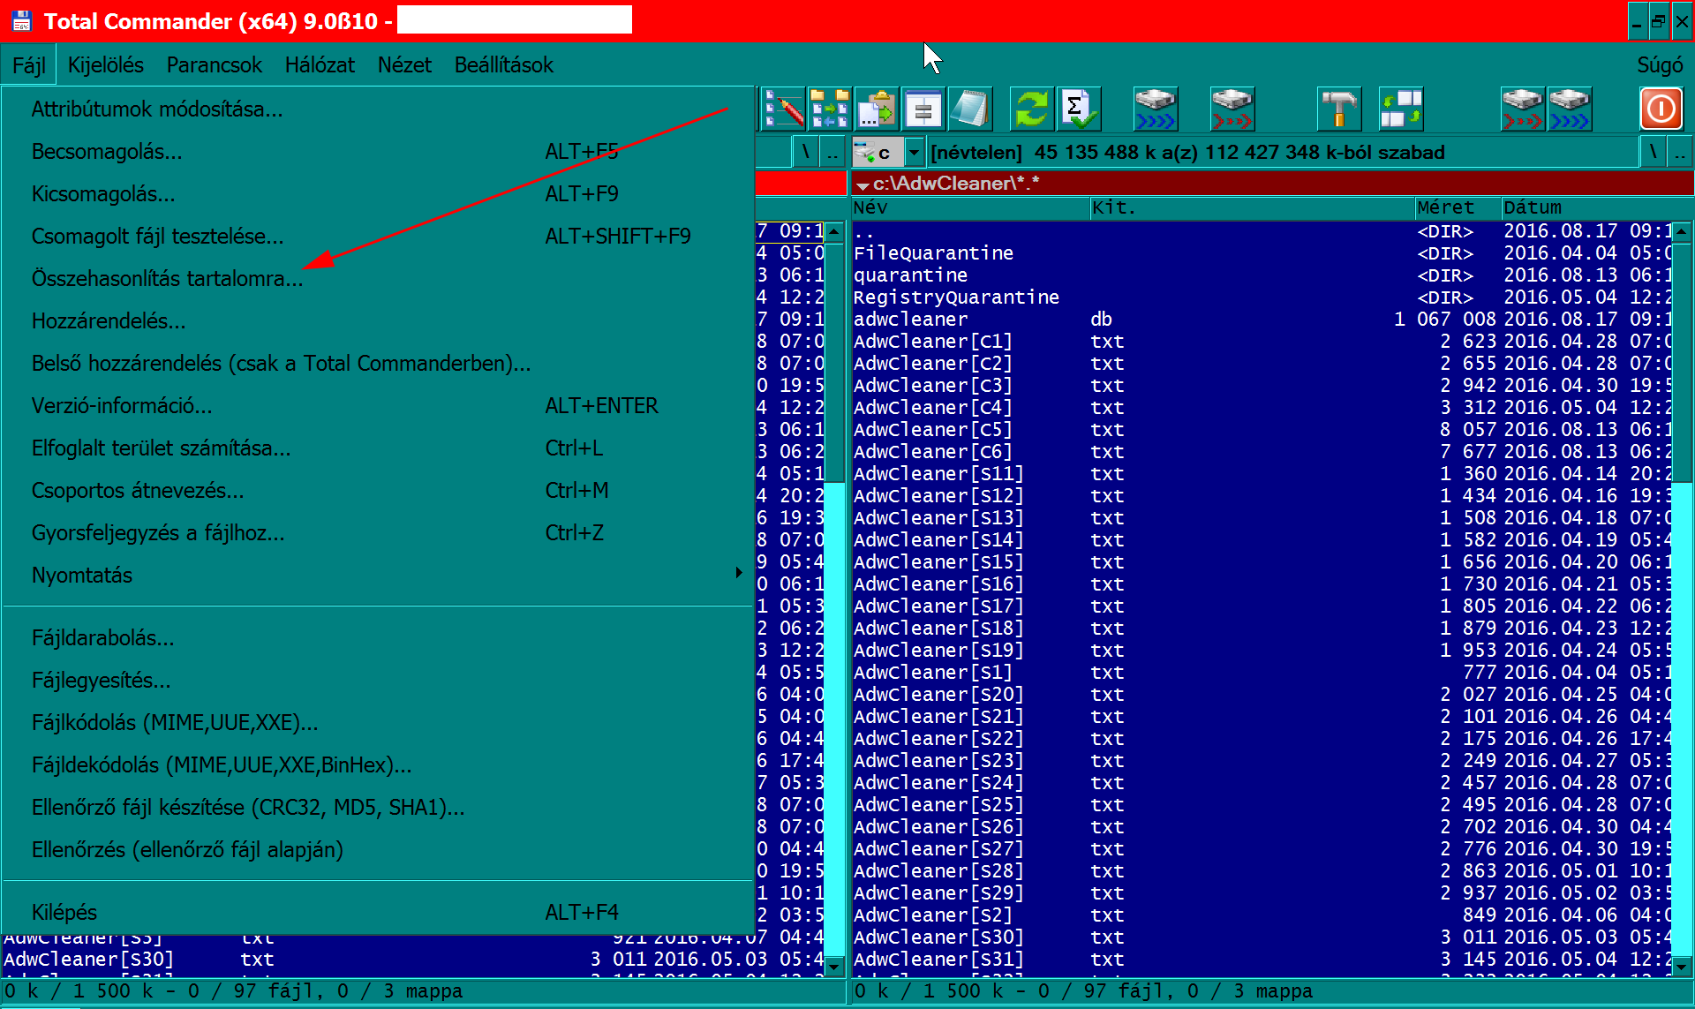1695x1009 pixels.
Task: Open the Fájl menu
Action: click(x=29, y=64)
